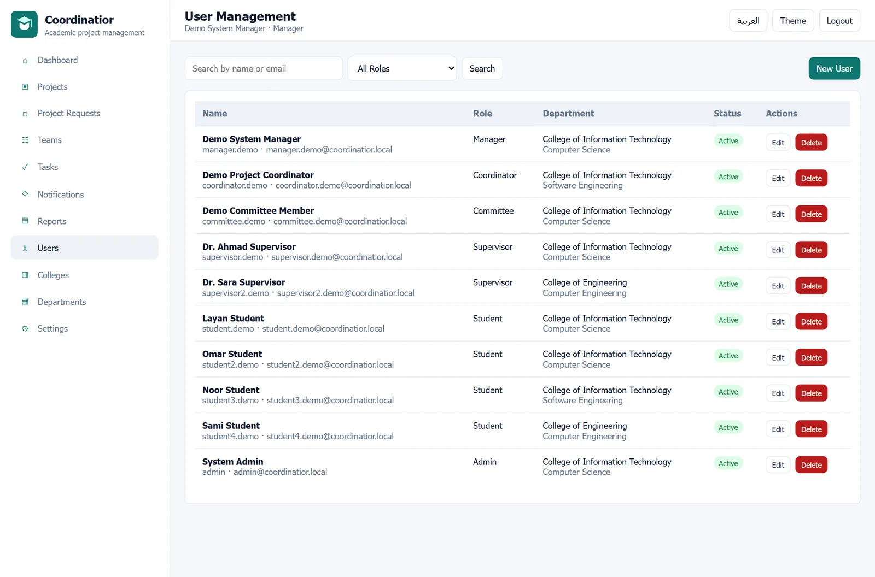Delete the Dr. Ahmad Supervisor user
The width and height of the screenshot is (875, 577).
[x=811, y=250]
